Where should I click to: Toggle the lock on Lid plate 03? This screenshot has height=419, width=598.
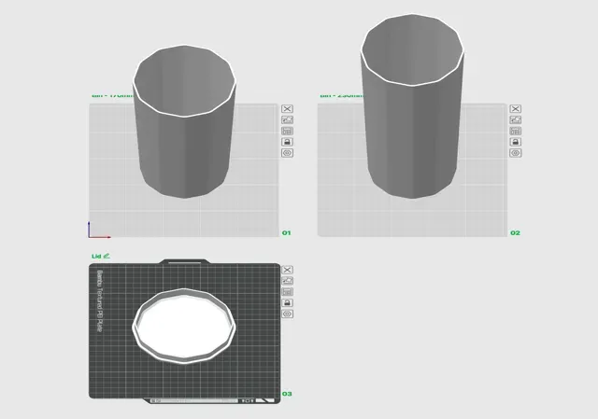pos(287,303)
